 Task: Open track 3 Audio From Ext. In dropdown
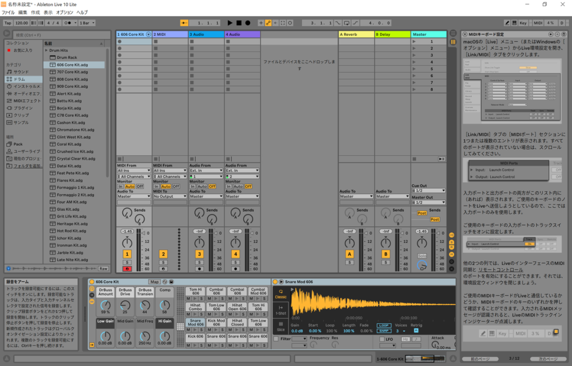click(206, 170)
